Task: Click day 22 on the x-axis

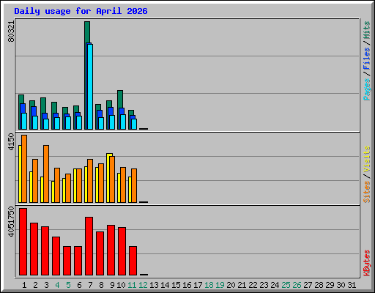Action: coord(253,285)
